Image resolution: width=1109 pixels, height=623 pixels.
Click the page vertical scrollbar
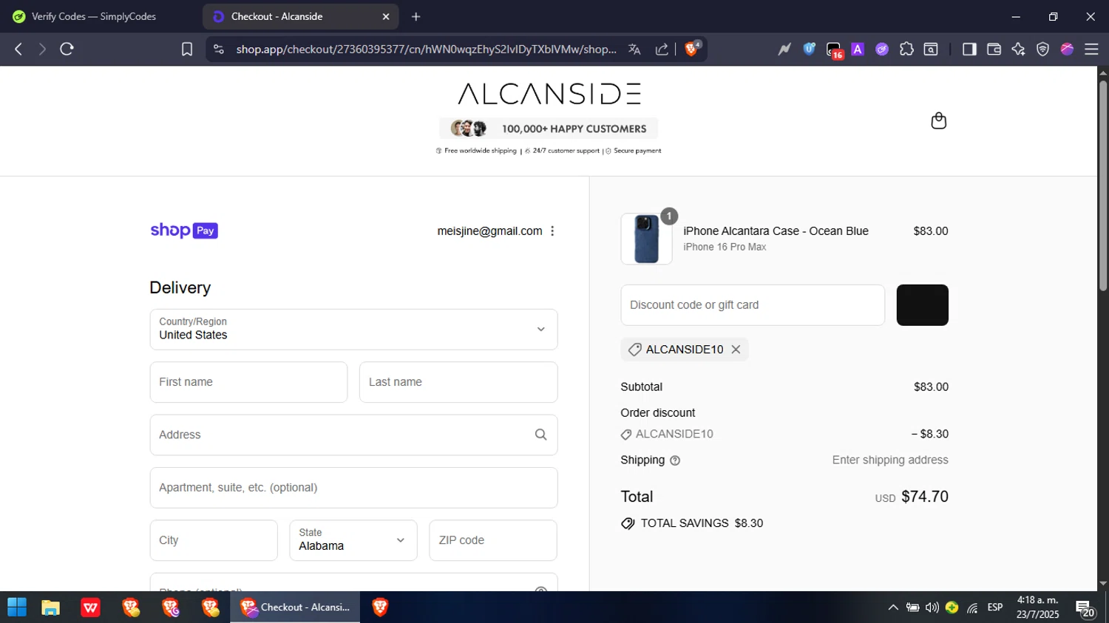coord(1103,185)
